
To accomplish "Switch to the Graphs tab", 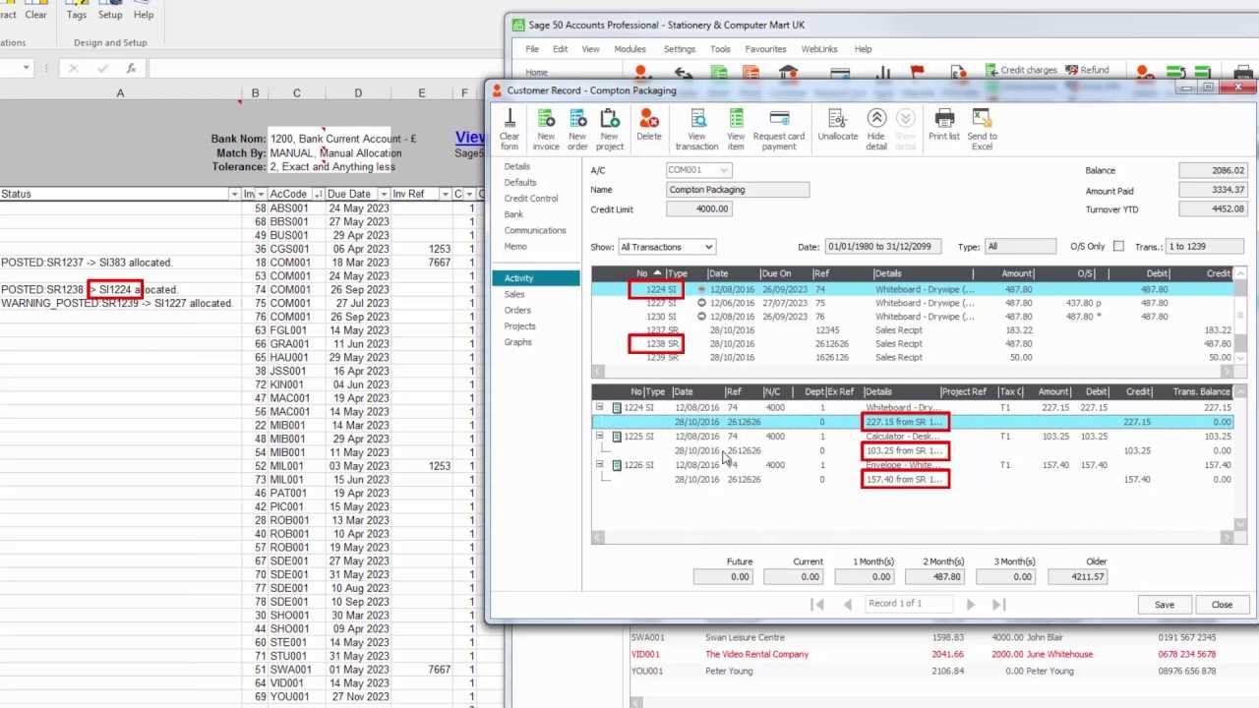I will [517, 342].
